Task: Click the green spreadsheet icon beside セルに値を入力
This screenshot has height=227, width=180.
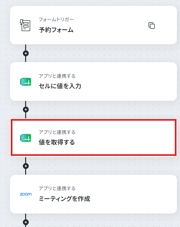Action: pyautogui.click(x=26, y=82)
